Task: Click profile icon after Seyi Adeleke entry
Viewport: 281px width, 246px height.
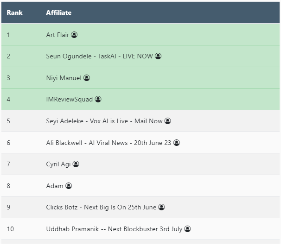Action: pos(168,121)
